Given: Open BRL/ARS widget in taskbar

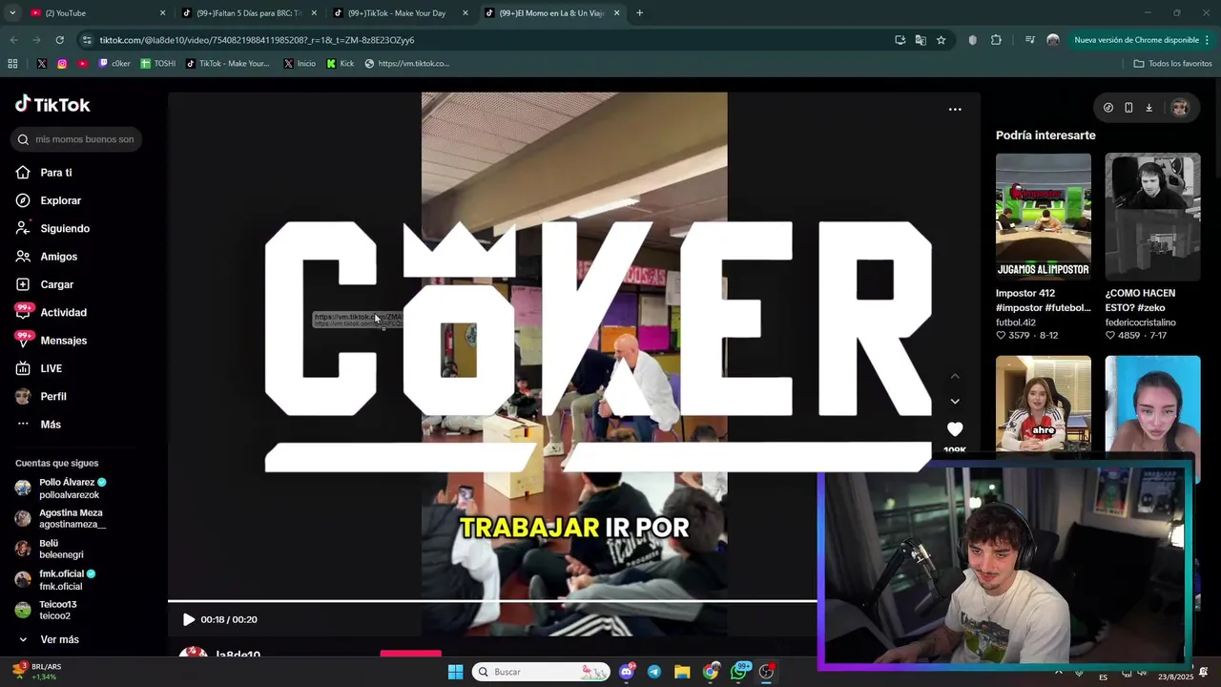Looking at the screenshot, I should pyautogui.click(x=36, y=672).
